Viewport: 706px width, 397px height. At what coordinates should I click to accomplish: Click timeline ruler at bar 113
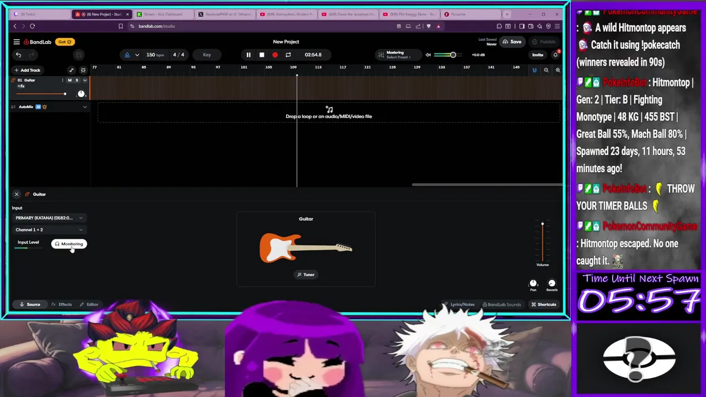[318, 67]
